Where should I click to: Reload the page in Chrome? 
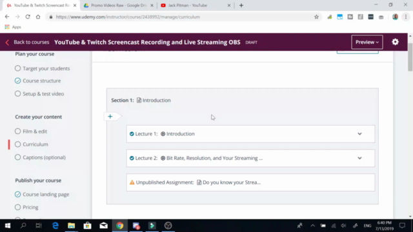coord(28,17)
